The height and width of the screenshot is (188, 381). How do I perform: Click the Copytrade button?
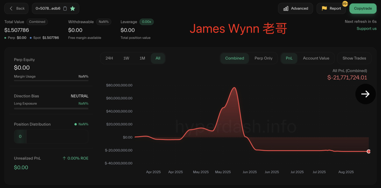point(363,9)
